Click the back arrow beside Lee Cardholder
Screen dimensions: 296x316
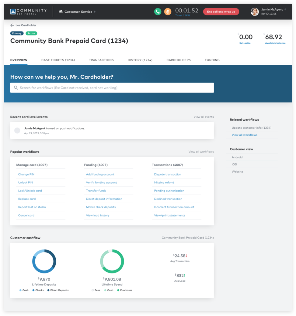point(12,25)
